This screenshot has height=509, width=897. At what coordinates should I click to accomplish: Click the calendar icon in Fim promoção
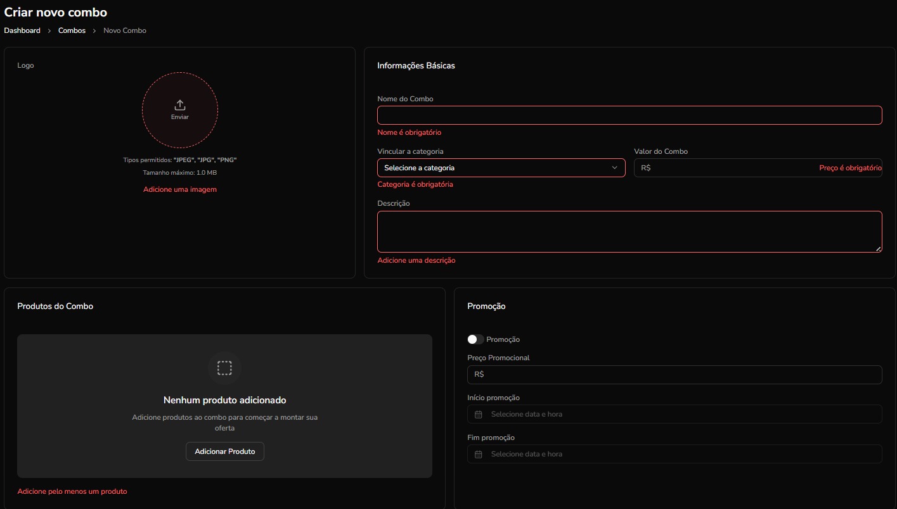pos(479,454)
